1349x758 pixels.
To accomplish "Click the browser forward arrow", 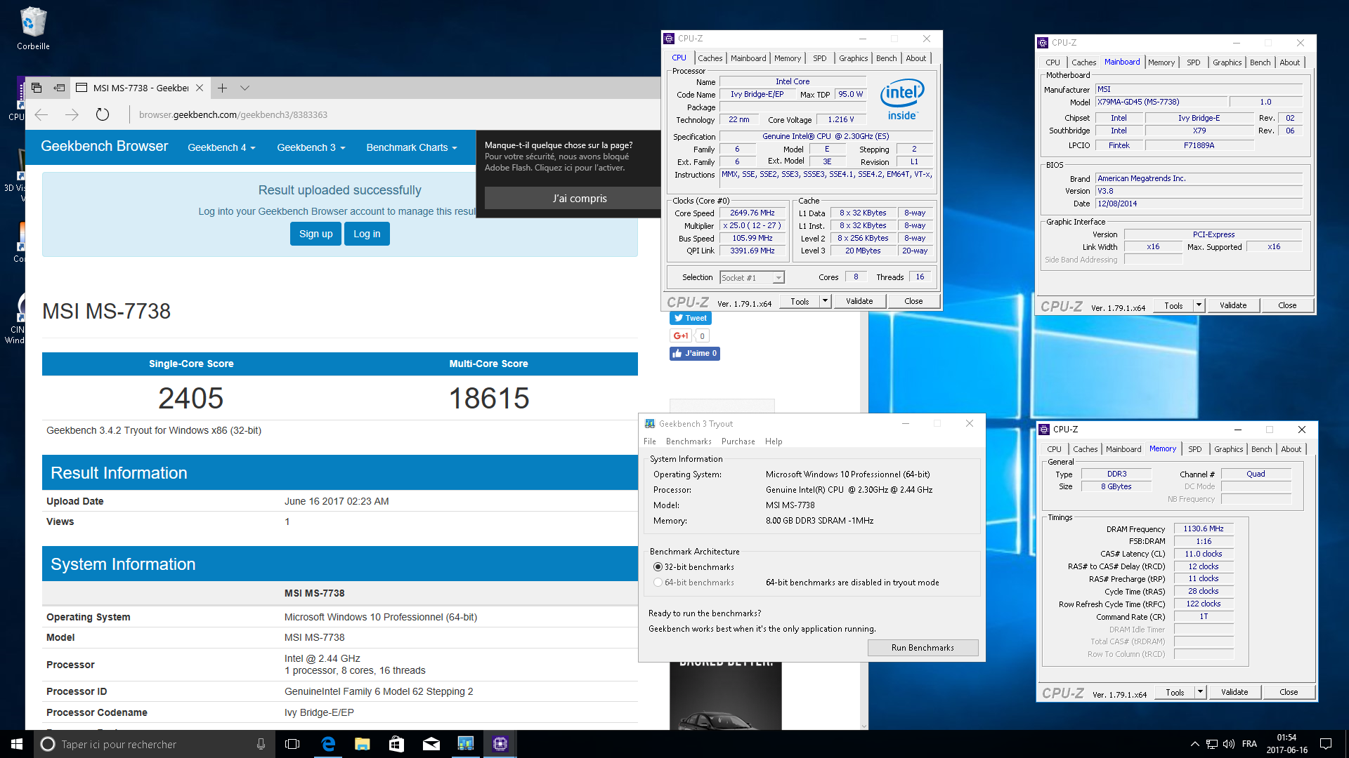I will tap(72, 114).
